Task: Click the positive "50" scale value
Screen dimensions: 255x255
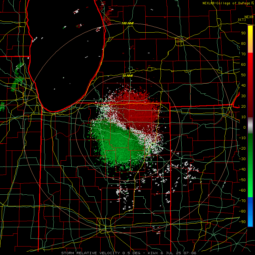Action: click(243, 75)
